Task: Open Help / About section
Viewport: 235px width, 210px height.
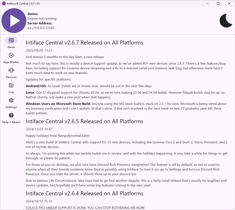Action: pos(11,118)
